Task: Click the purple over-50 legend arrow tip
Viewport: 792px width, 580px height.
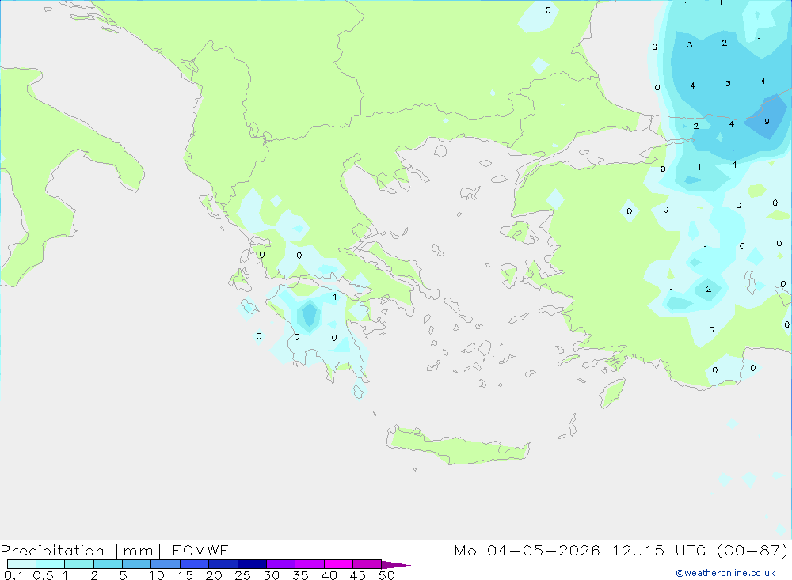Action: [x=396, y=565]
